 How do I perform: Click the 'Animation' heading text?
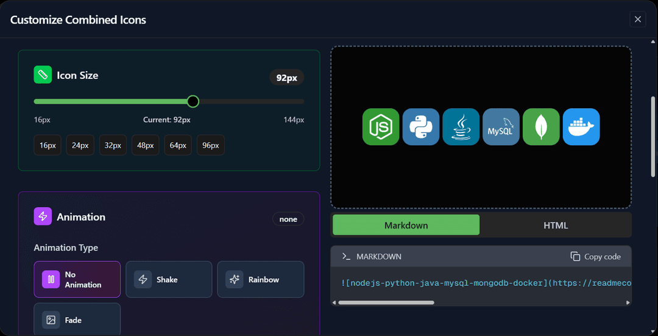pos(81,217)
